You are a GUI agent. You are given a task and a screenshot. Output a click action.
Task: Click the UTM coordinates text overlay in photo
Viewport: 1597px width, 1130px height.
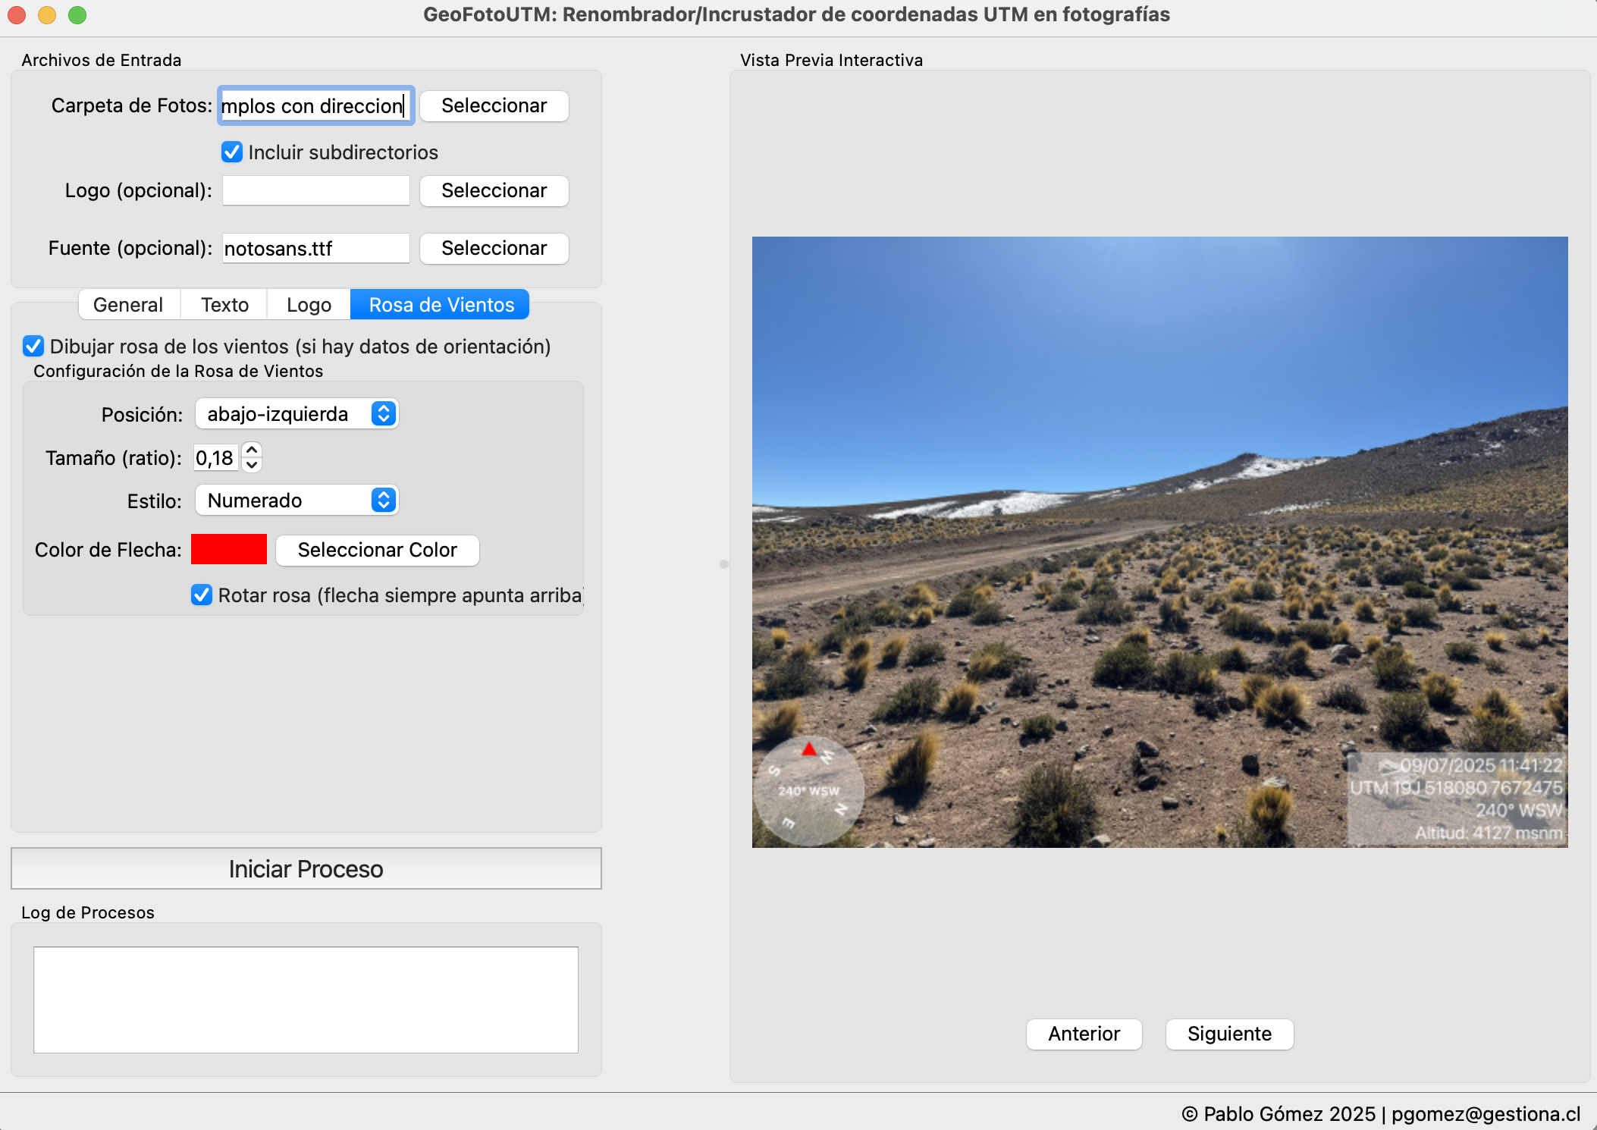click(1455, 788)
